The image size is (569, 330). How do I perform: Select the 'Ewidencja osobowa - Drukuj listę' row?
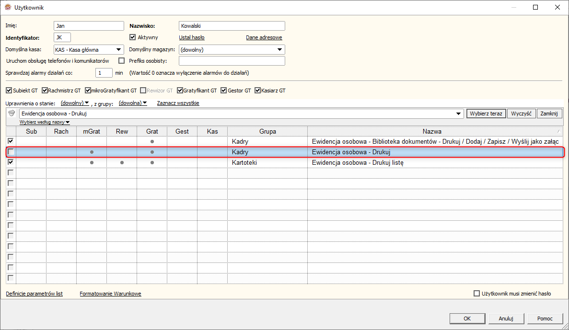pos(285,162)
